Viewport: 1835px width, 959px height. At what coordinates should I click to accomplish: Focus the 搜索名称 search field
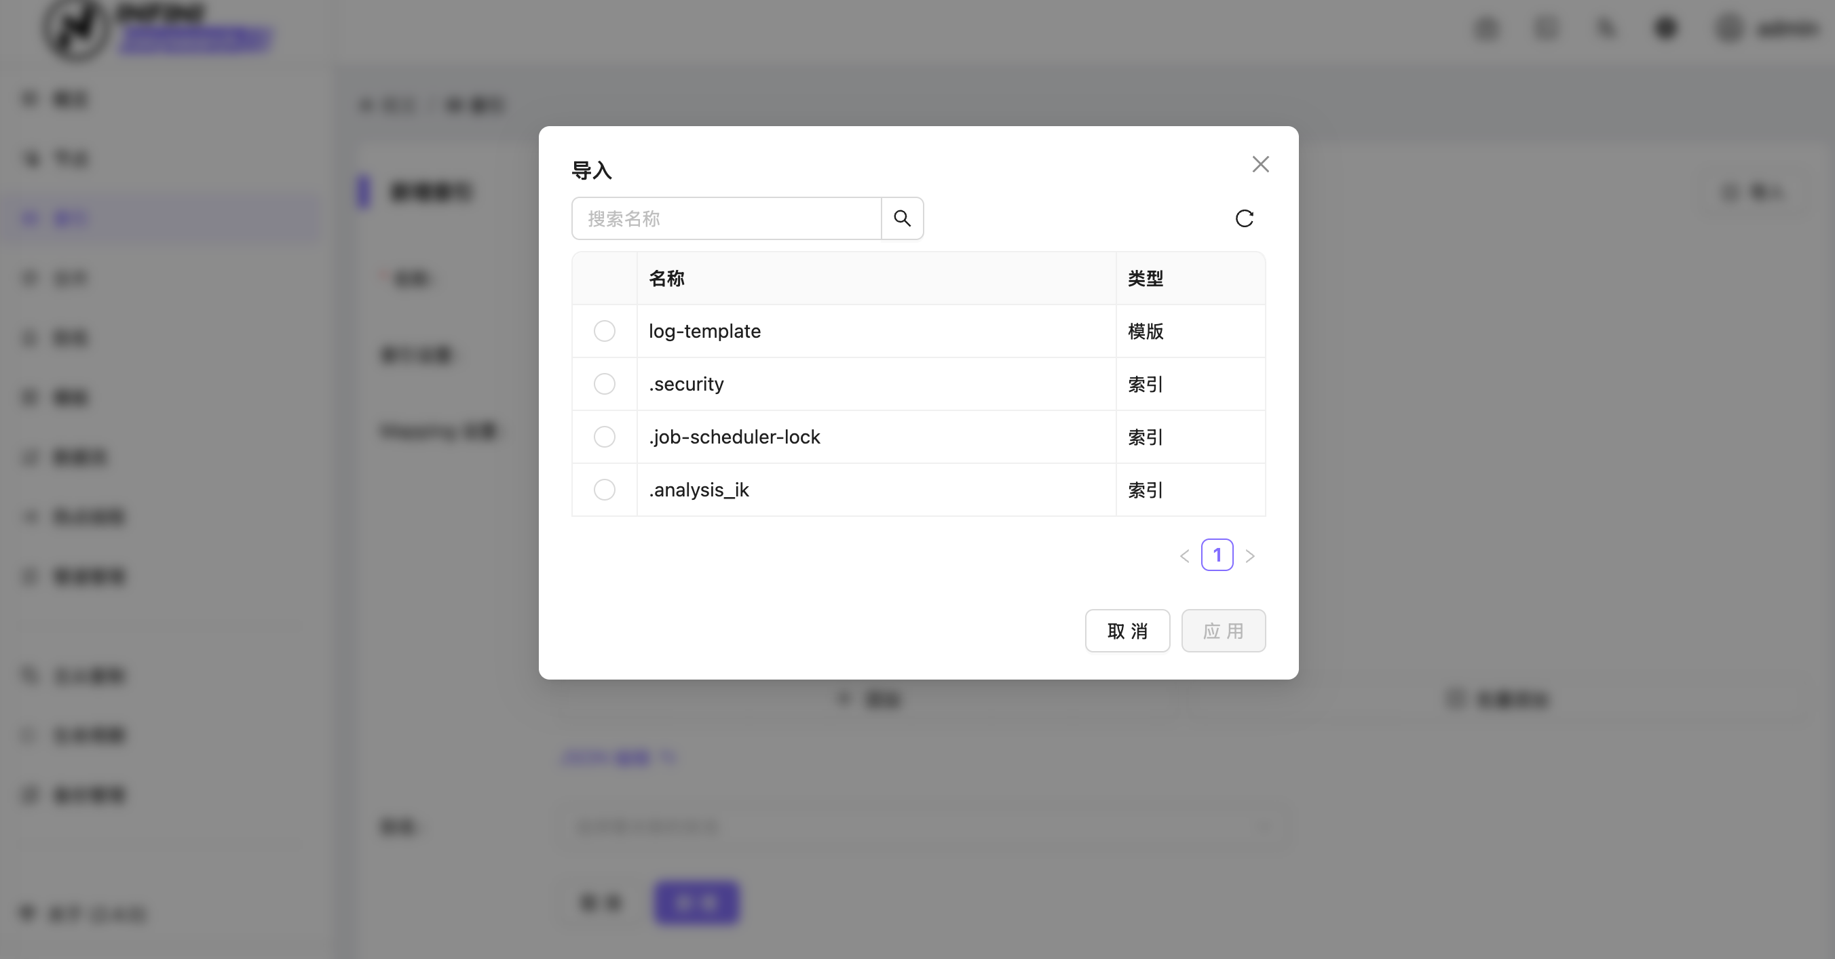[x=727, y=218]
